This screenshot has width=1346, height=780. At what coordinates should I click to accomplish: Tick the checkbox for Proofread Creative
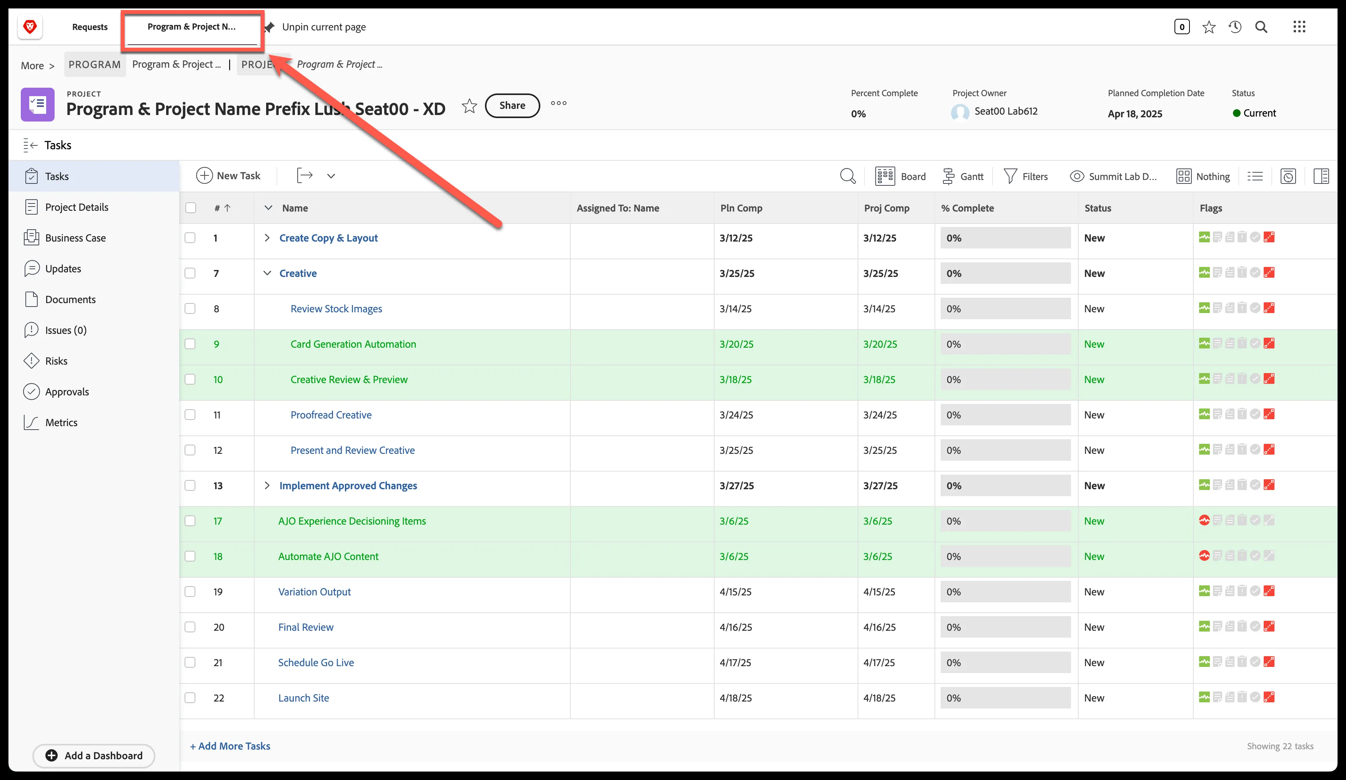coord(190,415)
